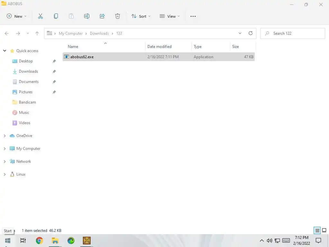Click My Computer in the address path
Viewport: 329px width, 247px height.
point(71,33)
